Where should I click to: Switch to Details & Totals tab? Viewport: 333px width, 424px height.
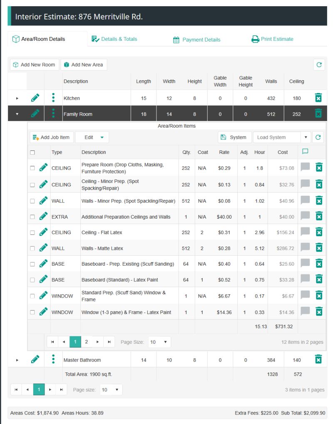pyautogui.click(x=114, y=39)
